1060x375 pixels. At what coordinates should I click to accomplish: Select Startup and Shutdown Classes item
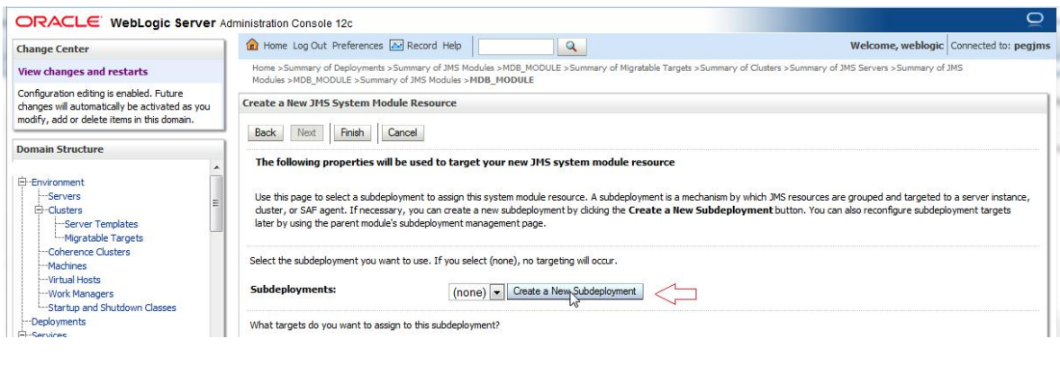click(112, 308)
